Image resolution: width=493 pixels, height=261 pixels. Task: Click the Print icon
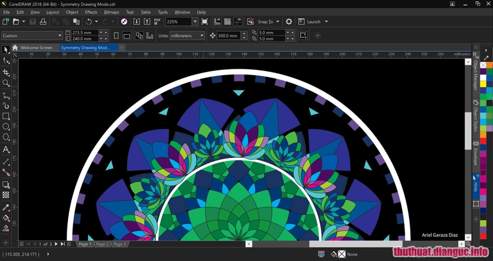tap(43, 21)
